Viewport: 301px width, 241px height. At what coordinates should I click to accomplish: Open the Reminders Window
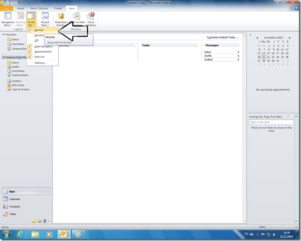pyautogui.click(x=61, y=19)
